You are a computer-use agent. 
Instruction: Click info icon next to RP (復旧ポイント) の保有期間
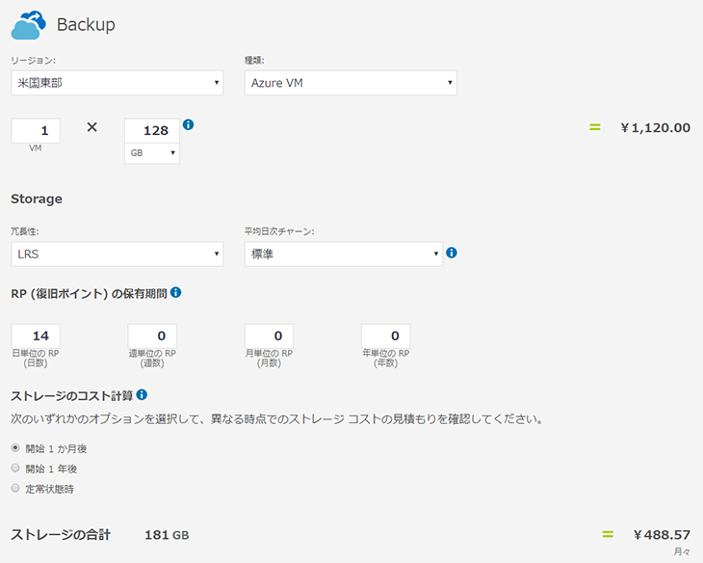coord(176,292)
